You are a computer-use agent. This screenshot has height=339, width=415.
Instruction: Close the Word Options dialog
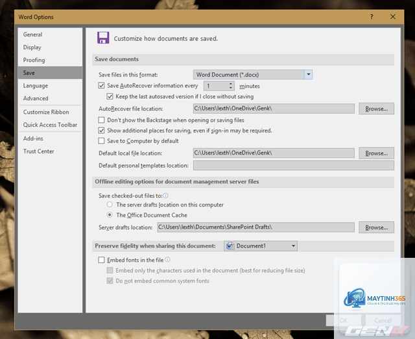393,17
